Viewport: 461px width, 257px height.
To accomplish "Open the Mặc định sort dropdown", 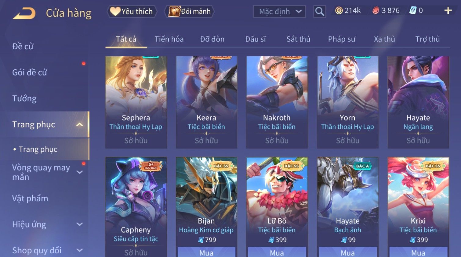I will click(x=279, y=12).
